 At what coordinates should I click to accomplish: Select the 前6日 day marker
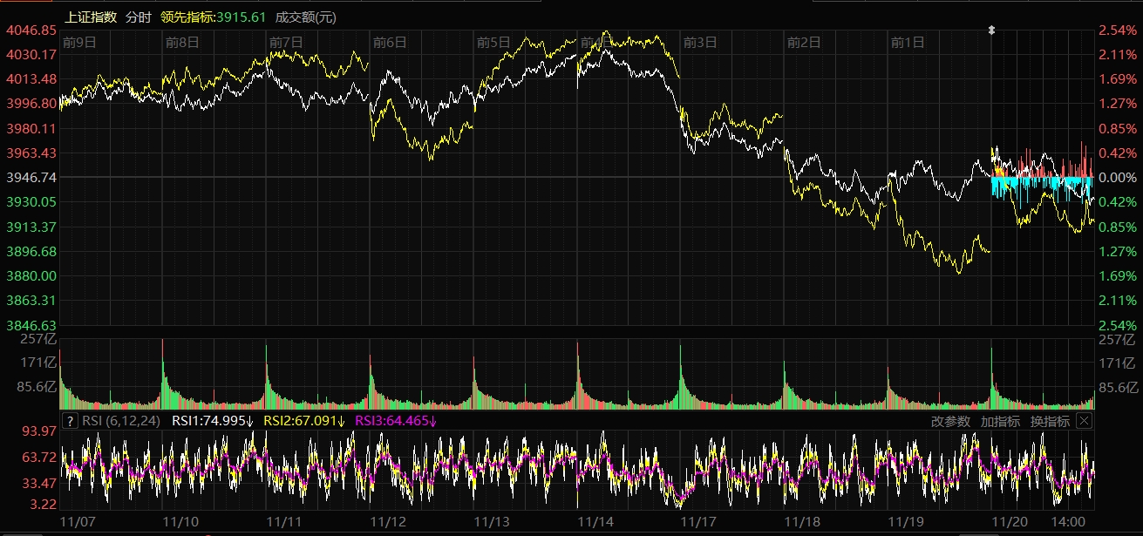(x=390, y=42)
